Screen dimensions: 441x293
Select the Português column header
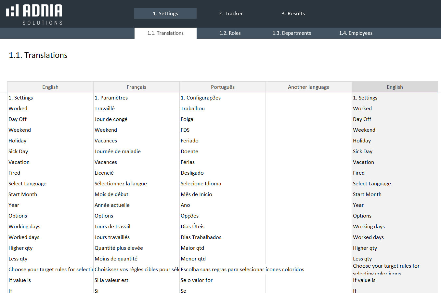[222, 87]
